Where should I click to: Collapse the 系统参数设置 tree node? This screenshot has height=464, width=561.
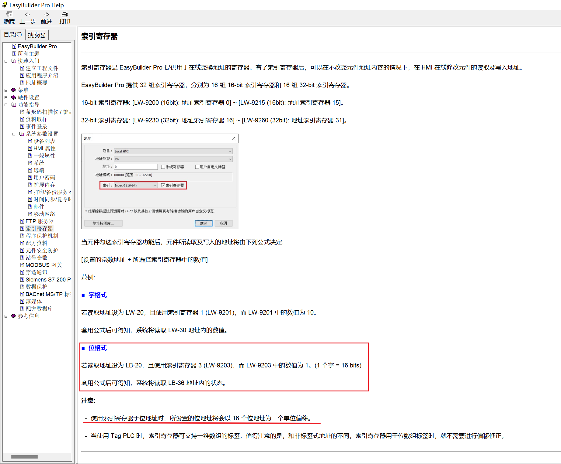[x=14, y=134]
